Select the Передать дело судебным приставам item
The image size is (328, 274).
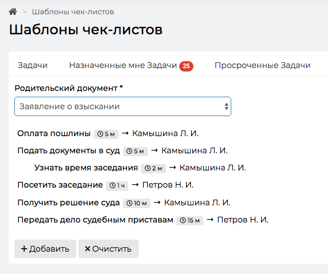coord(95,220)
